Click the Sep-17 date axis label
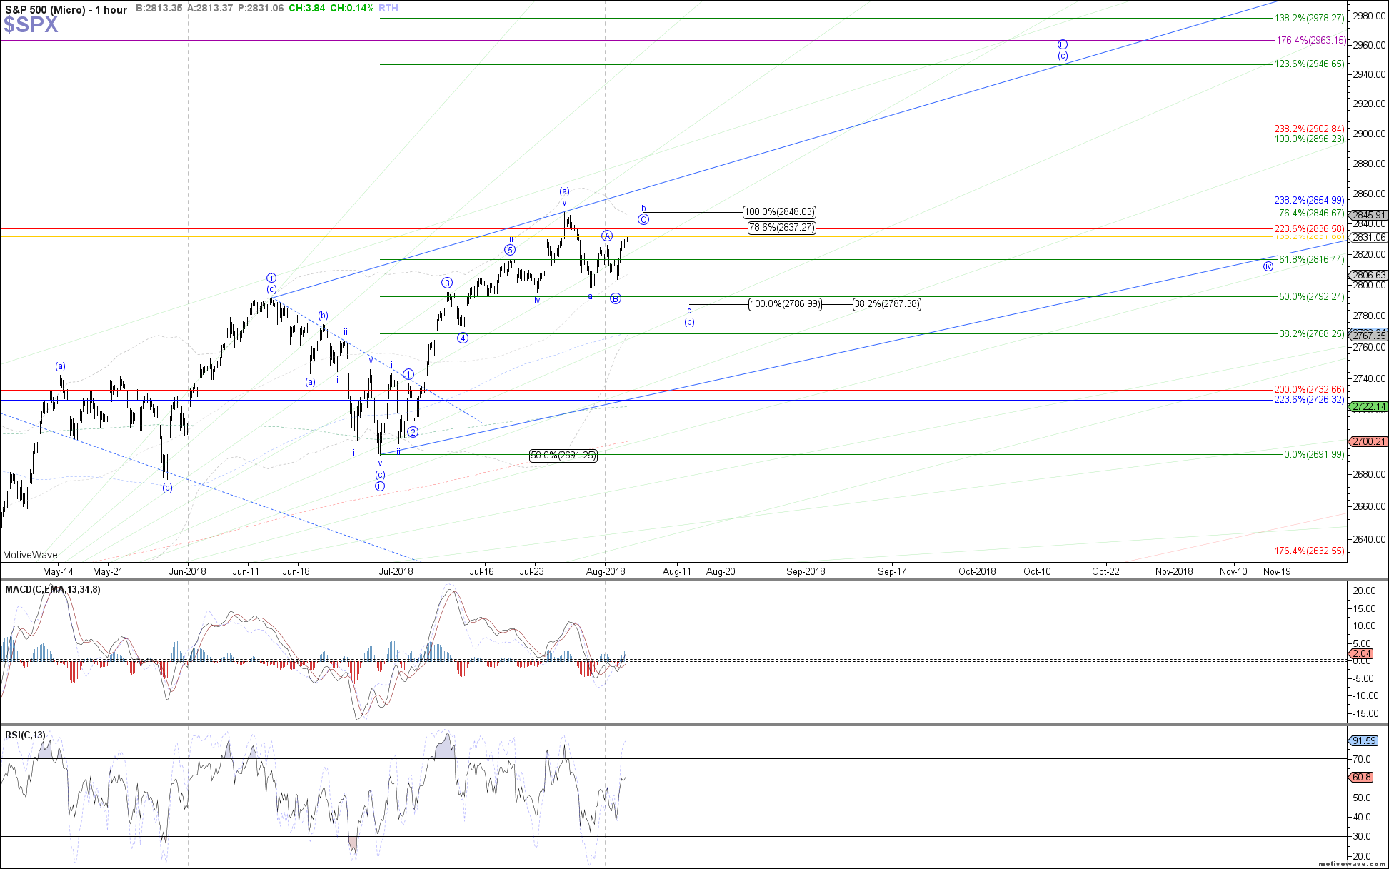The height and width of the screenshot is (869, 1389). click(892, 571)
